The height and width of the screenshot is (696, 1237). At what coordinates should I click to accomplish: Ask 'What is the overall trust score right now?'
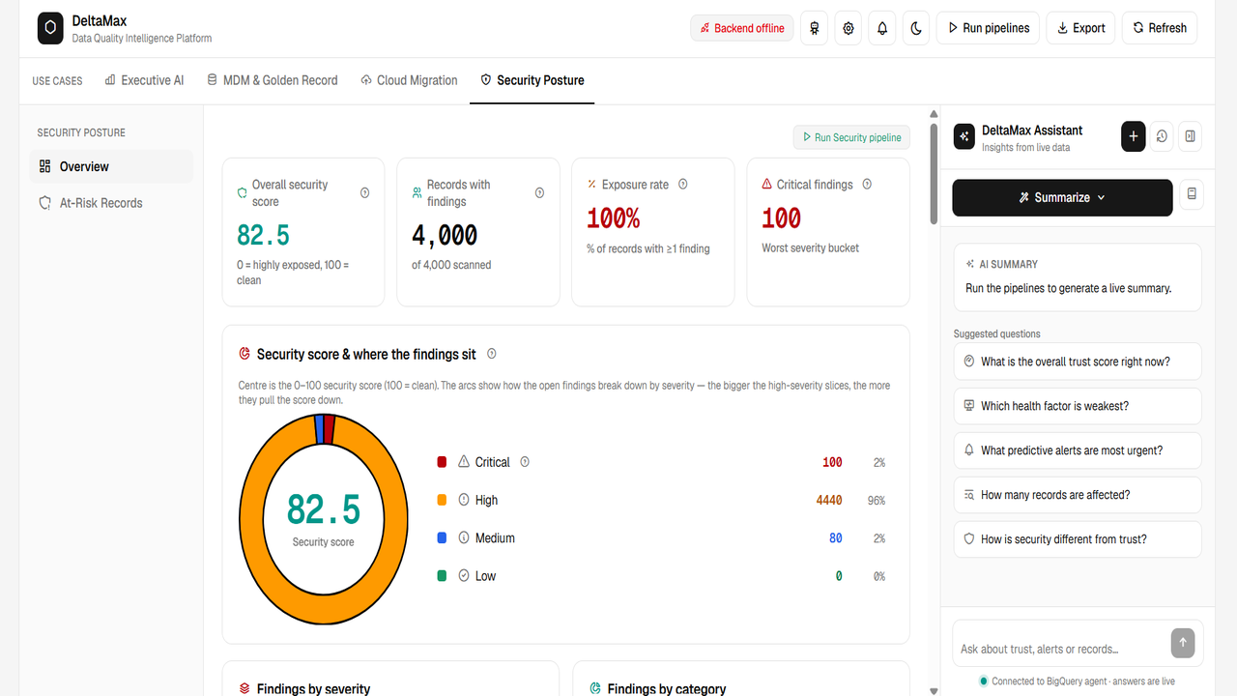(x=1078, y=362)
